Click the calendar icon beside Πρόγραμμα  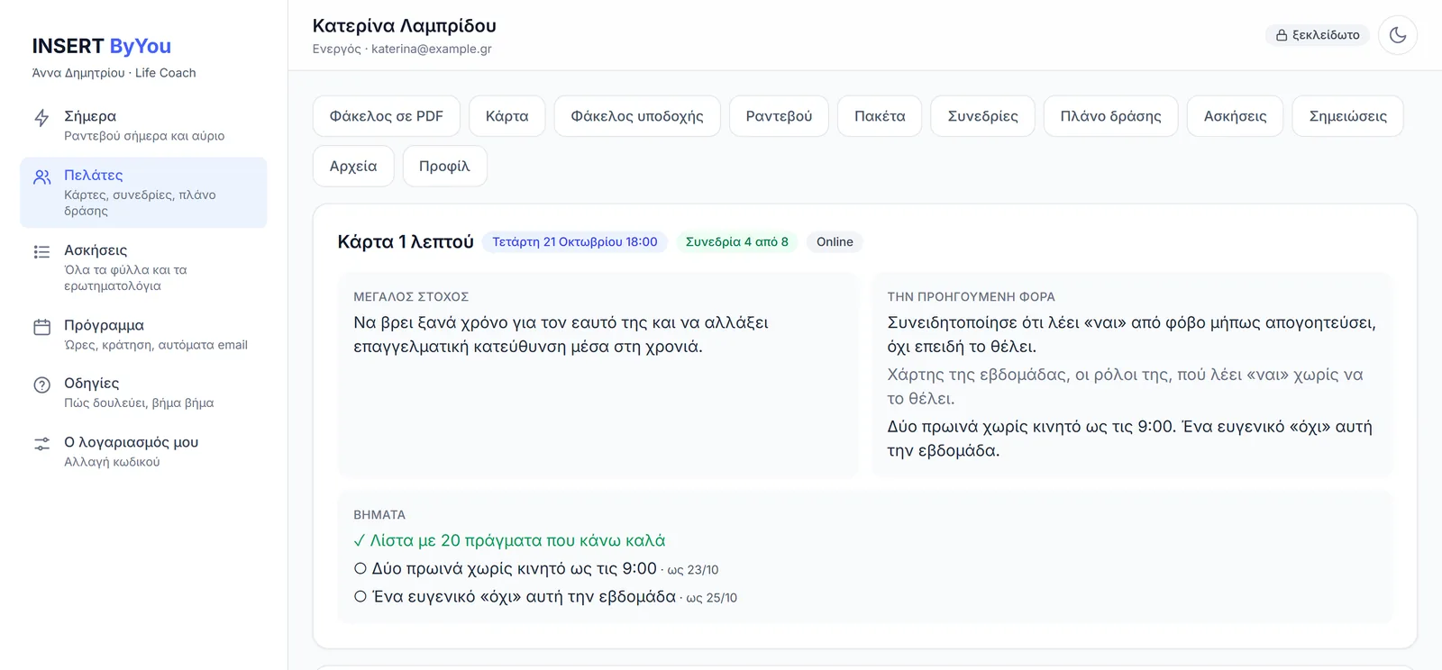point(41,327)
